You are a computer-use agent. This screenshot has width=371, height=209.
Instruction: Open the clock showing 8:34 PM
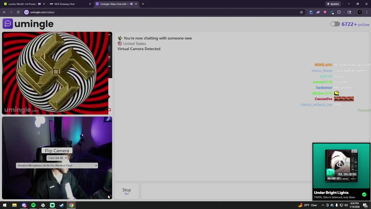[x=354, y=205]
